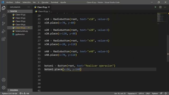169x95 pixels.
Task: Open the notifications bell in status bar
Action: click(x=166, y=93)
